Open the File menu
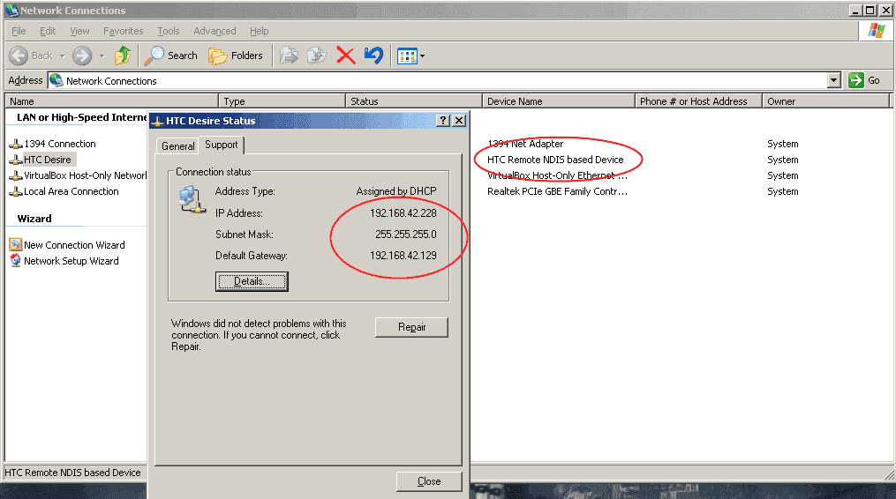 point(19,31)
